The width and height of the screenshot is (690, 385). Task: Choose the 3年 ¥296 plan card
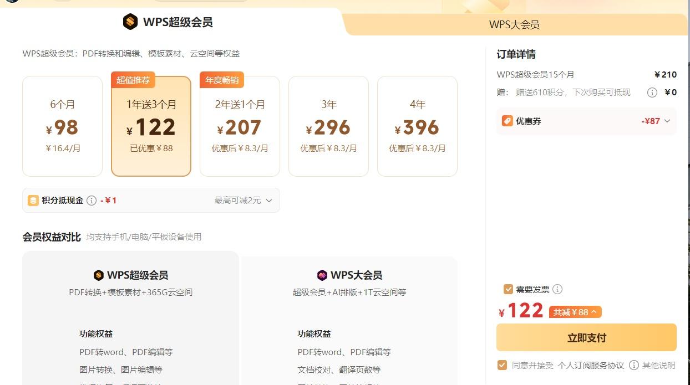[x=329, y=126]
